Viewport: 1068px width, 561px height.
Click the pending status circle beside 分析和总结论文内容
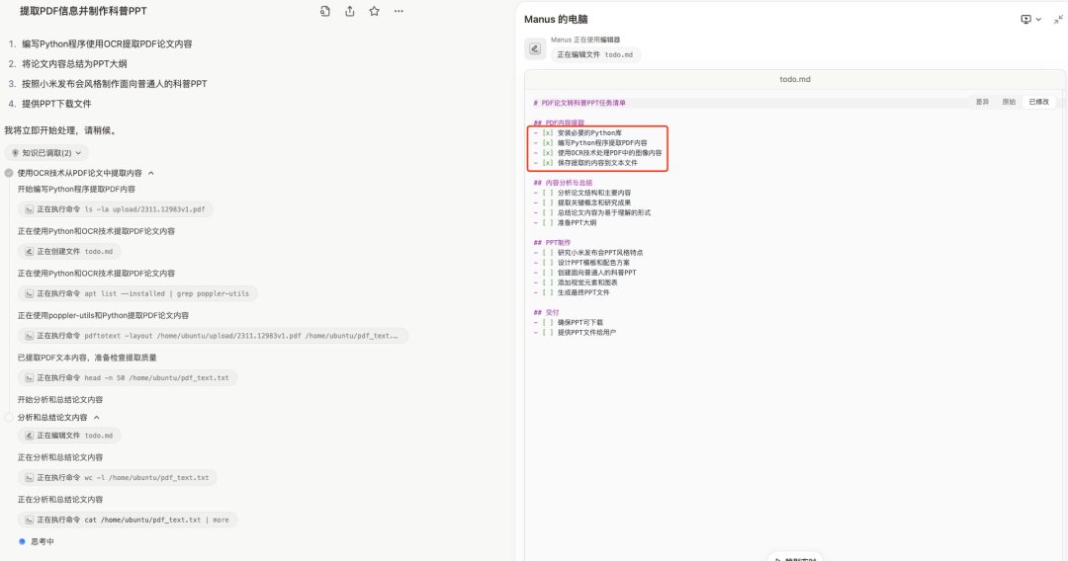click(9, 418)
